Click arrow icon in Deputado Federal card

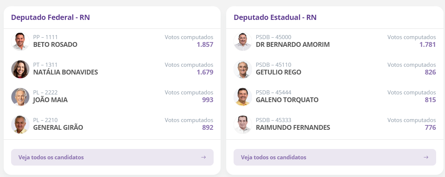[203, 157]
